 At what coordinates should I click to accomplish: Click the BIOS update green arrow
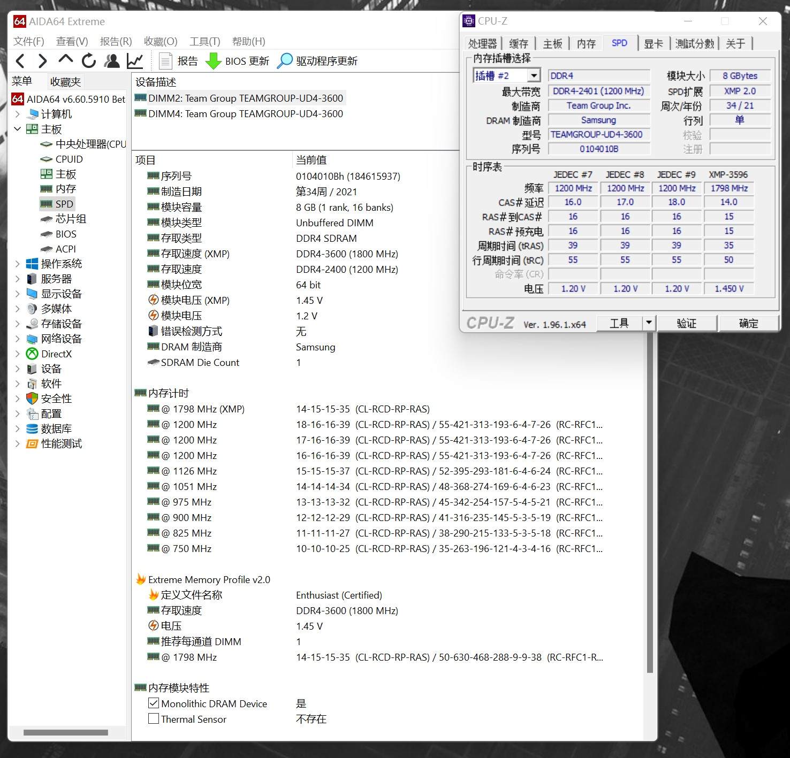coord(214,61)
